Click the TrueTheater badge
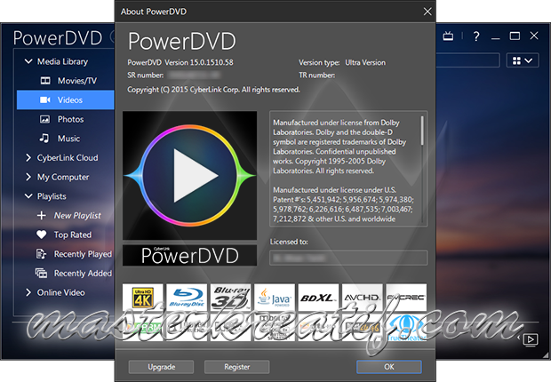 (x=406, y=327)
